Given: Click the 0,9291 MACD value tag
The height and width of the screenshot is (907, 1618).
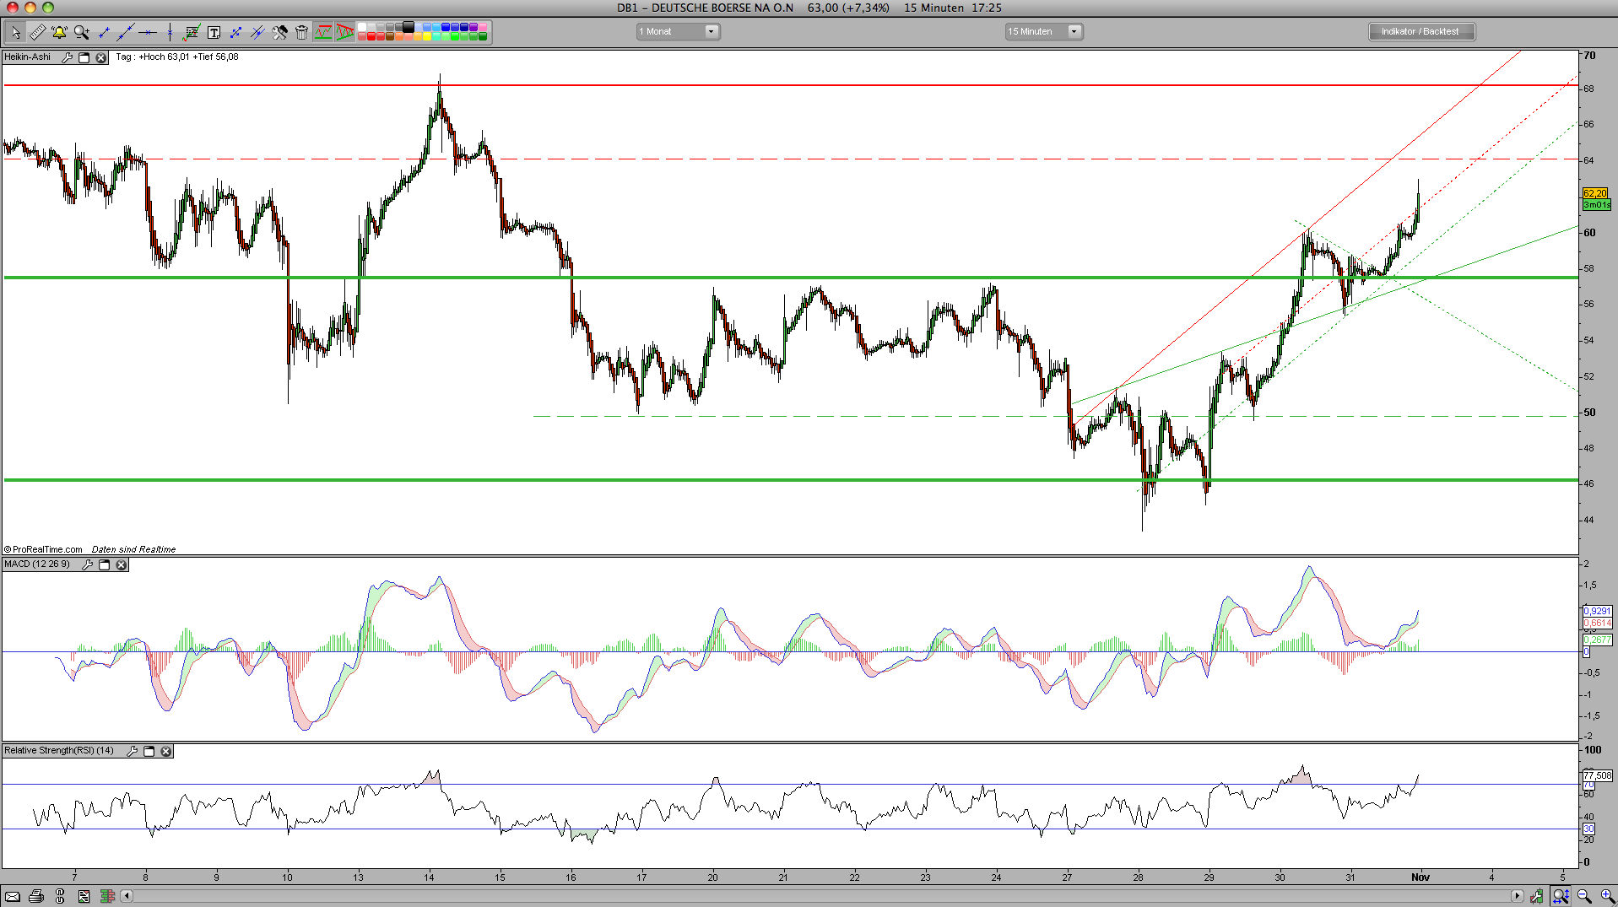Looking at the screenshot, I should pos(1598,611).
